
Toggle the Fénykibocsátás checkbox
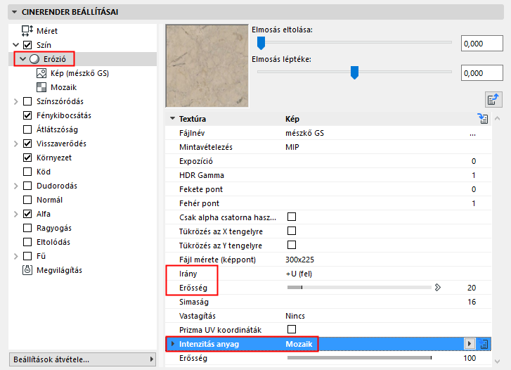27,115
